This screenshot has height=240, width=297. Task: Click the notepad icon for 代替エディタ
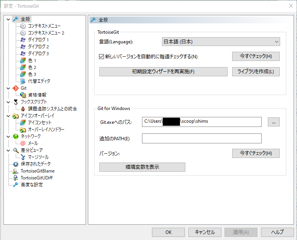[x=23, y=81]
